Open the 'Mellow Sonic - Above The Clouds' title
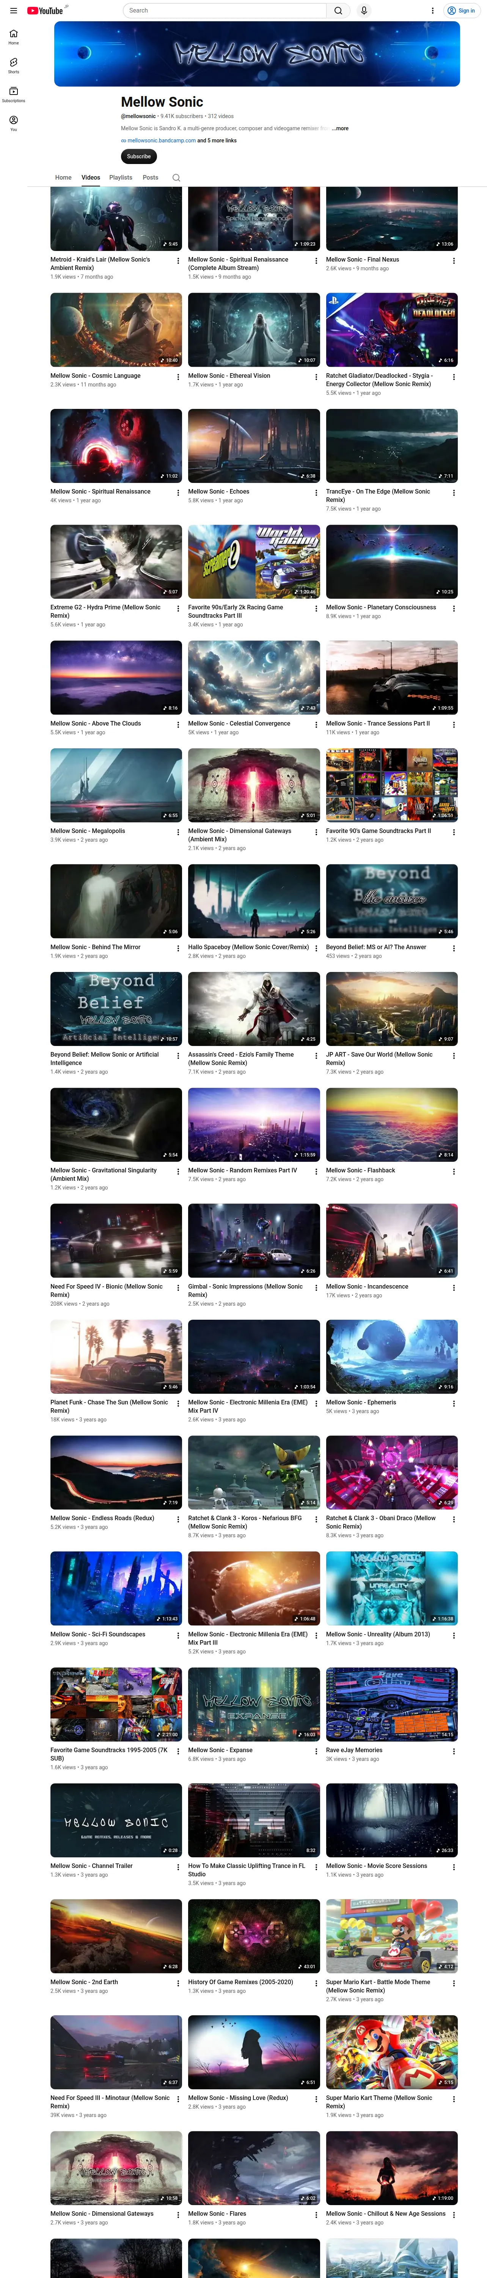Viewport: 487px width, 2278px height. [x=96, y=723]
